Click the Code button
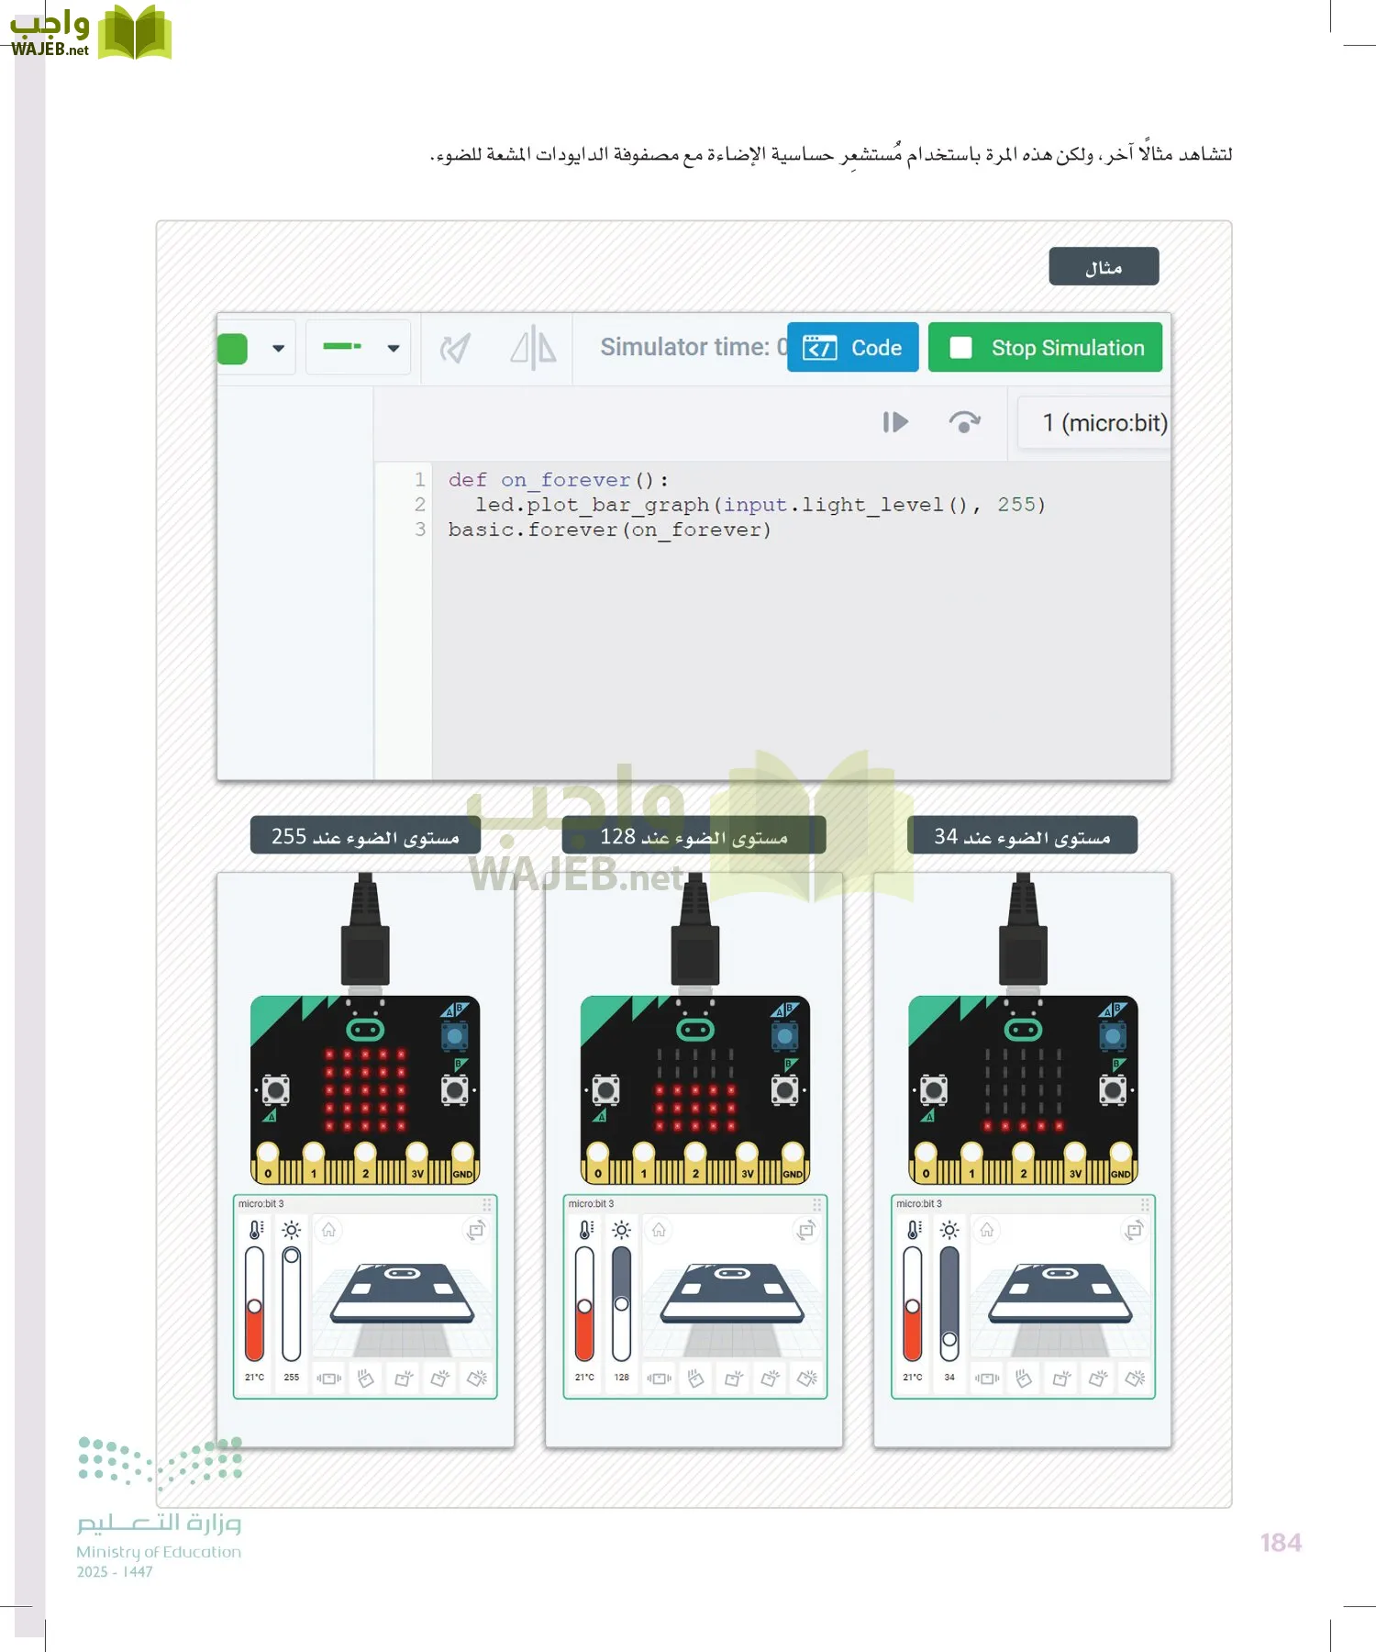Viewport: 1376px width, 1652px height. click(852, 348)
